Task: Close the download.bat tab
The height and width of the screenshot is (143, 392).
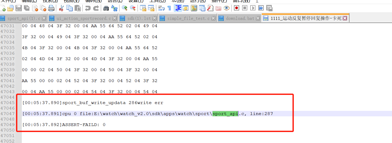Action: click(258, 18)
